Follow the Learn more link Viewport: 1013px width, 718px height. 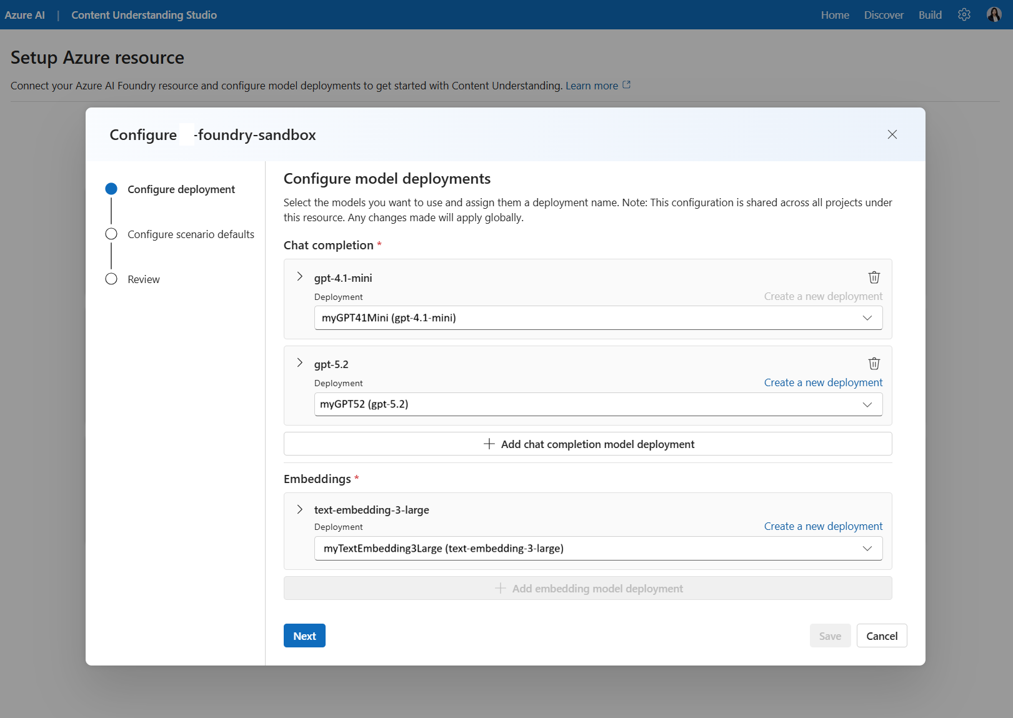click(592, 85)
